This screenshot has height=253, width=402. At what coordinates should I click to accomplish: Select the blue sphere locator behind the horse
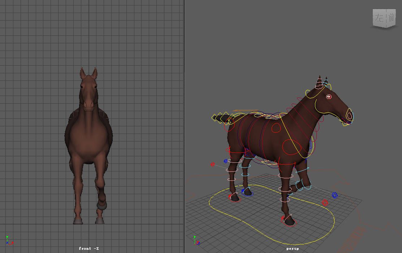(x=226, y=161)
